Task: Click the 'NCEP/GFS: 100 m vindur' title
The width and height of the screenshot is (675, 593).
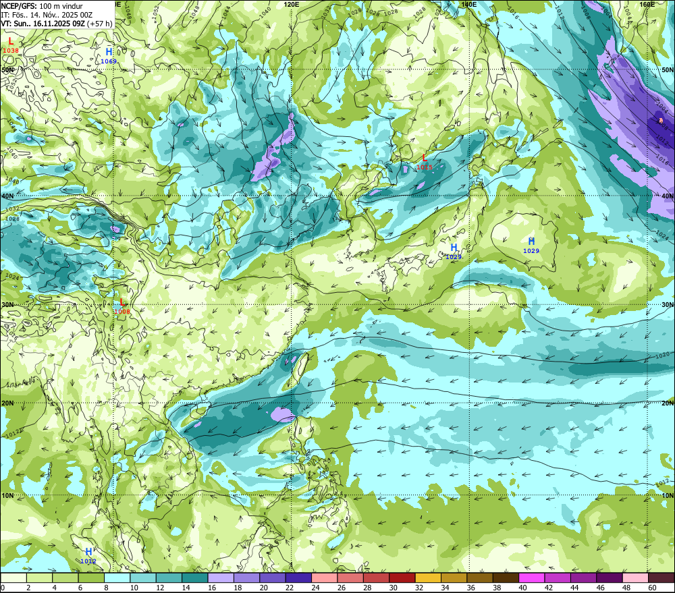Action: pyautogui.click(x=42, y=6)
